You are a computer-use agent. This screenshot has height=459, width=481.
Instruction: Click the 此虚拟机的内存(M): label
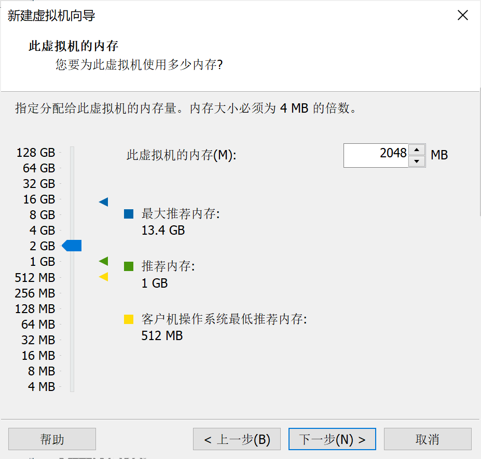click(x=181, y=155)
